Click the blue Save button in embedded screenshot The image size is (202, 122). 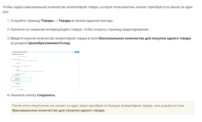[x=77, y=52]
